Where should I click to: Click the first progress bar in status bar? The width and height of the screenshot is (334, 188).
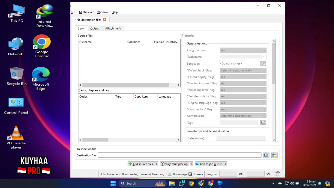click(x=228, y=174)
